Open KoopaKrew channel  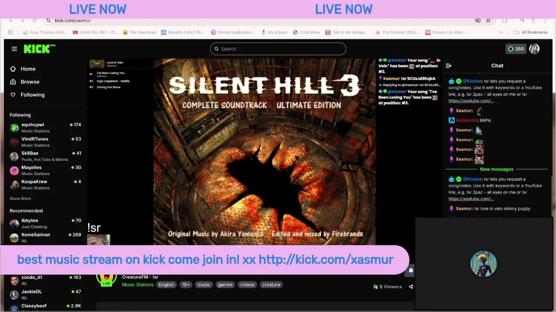coord(45,185)
